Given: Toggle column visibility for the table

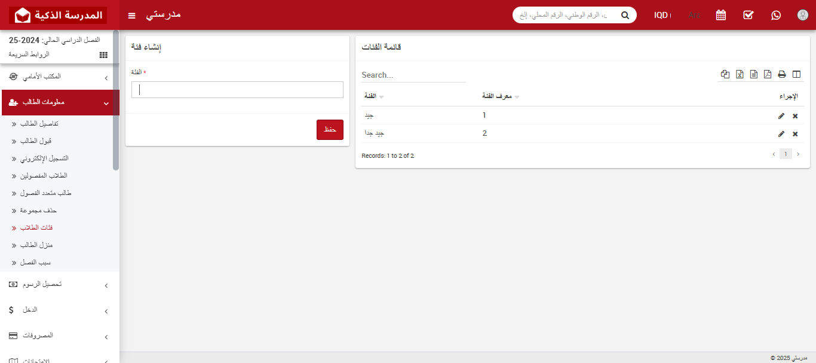Looking at the screenshot, I should (x=796, y=74).
